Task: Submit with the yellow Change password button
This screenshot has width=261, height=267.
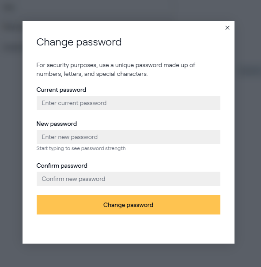Action: click(x=128, y=205)
